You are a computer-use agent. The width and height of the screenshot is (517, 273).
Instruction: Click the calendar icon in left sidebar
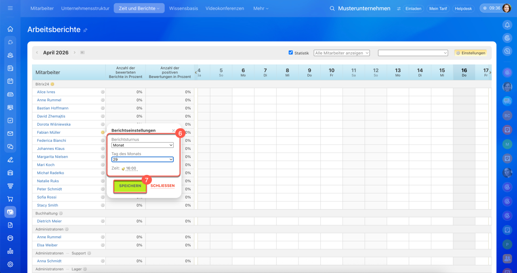click(x=10, y=81)
